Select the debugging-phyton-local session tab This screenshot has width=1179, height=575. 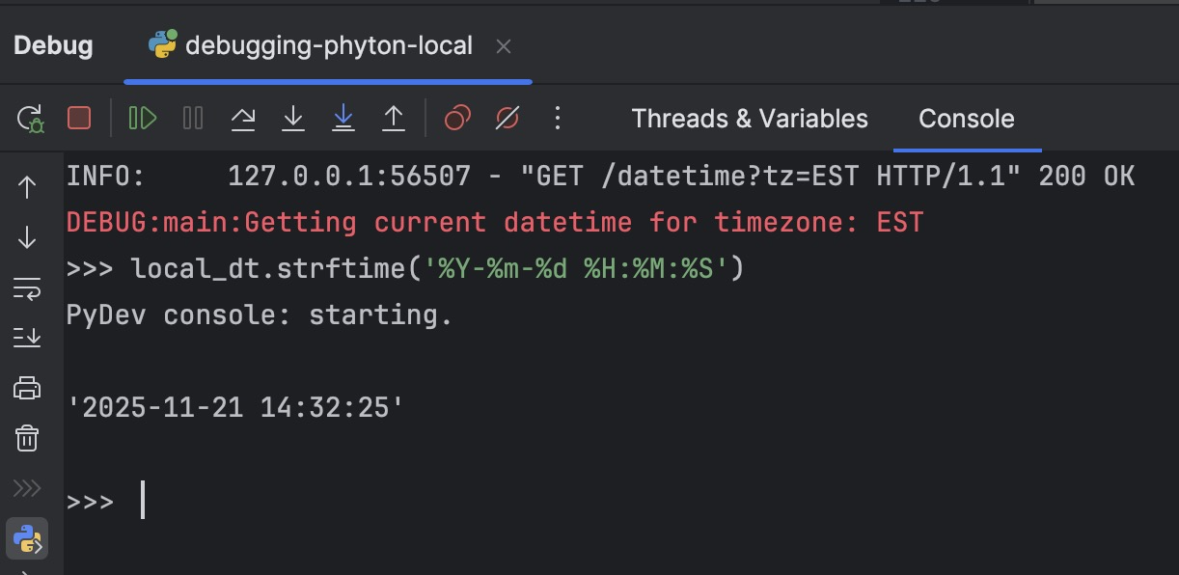pos(328,45)
